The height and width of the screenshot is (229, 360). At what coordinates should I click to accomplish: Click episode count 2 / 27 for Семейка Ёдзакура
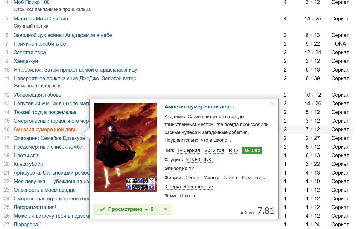(313, 138)
